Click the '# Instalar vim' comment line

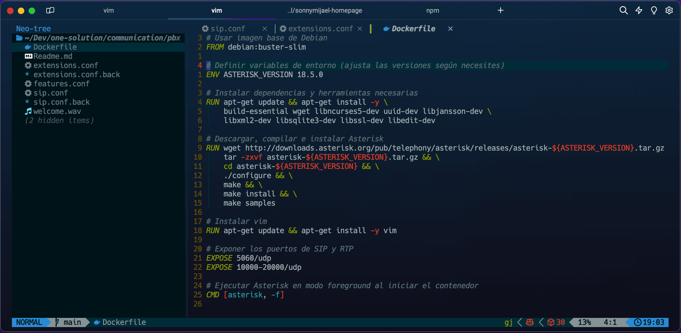click(x=237, y=221)
